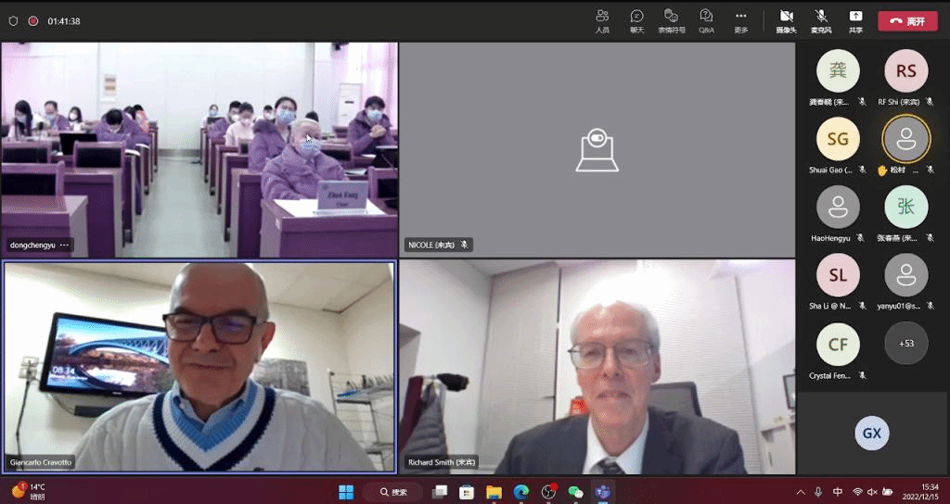Click the shield security icon in top bar

(x=13, y=21)
